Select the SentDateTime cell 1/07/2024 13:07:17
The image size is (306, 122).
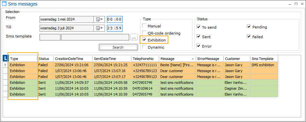tap(112, 77)
